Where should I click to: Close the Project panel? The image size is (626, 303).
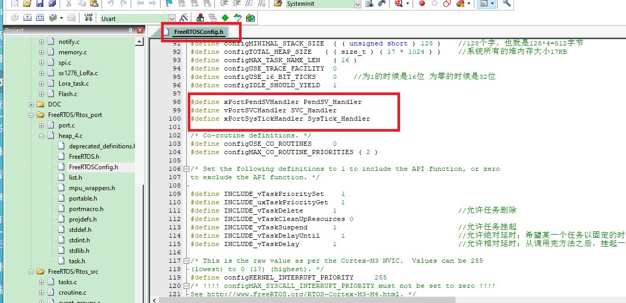point(140,30)
